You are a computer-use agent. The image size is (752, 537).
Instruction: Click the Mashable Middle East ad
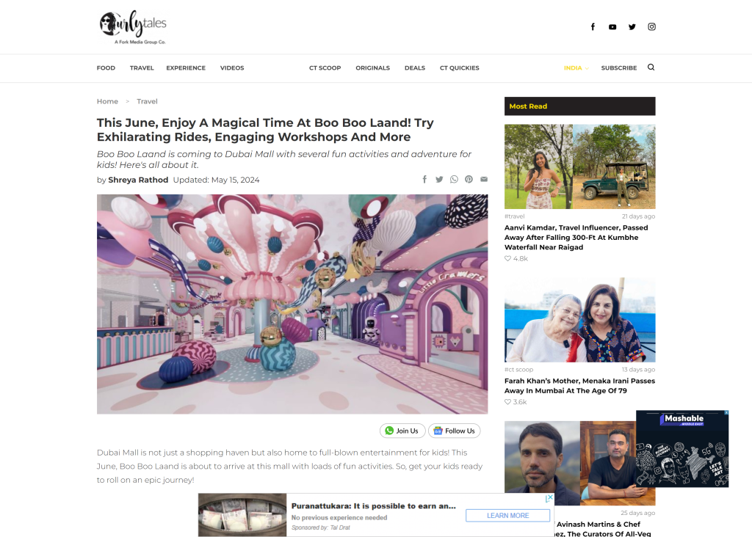[682, 449]
